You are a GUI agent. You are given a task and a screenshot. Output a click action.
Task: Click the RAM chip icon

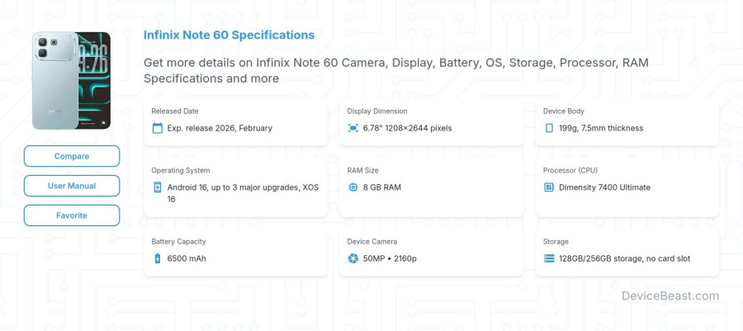353,187
